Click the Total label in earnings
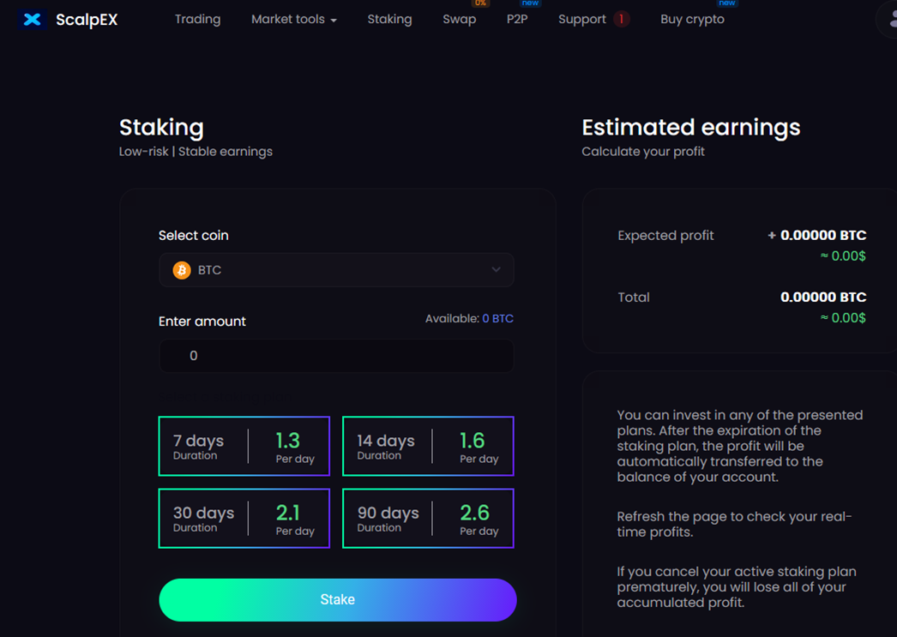897x637 pixels. [633, 297]
